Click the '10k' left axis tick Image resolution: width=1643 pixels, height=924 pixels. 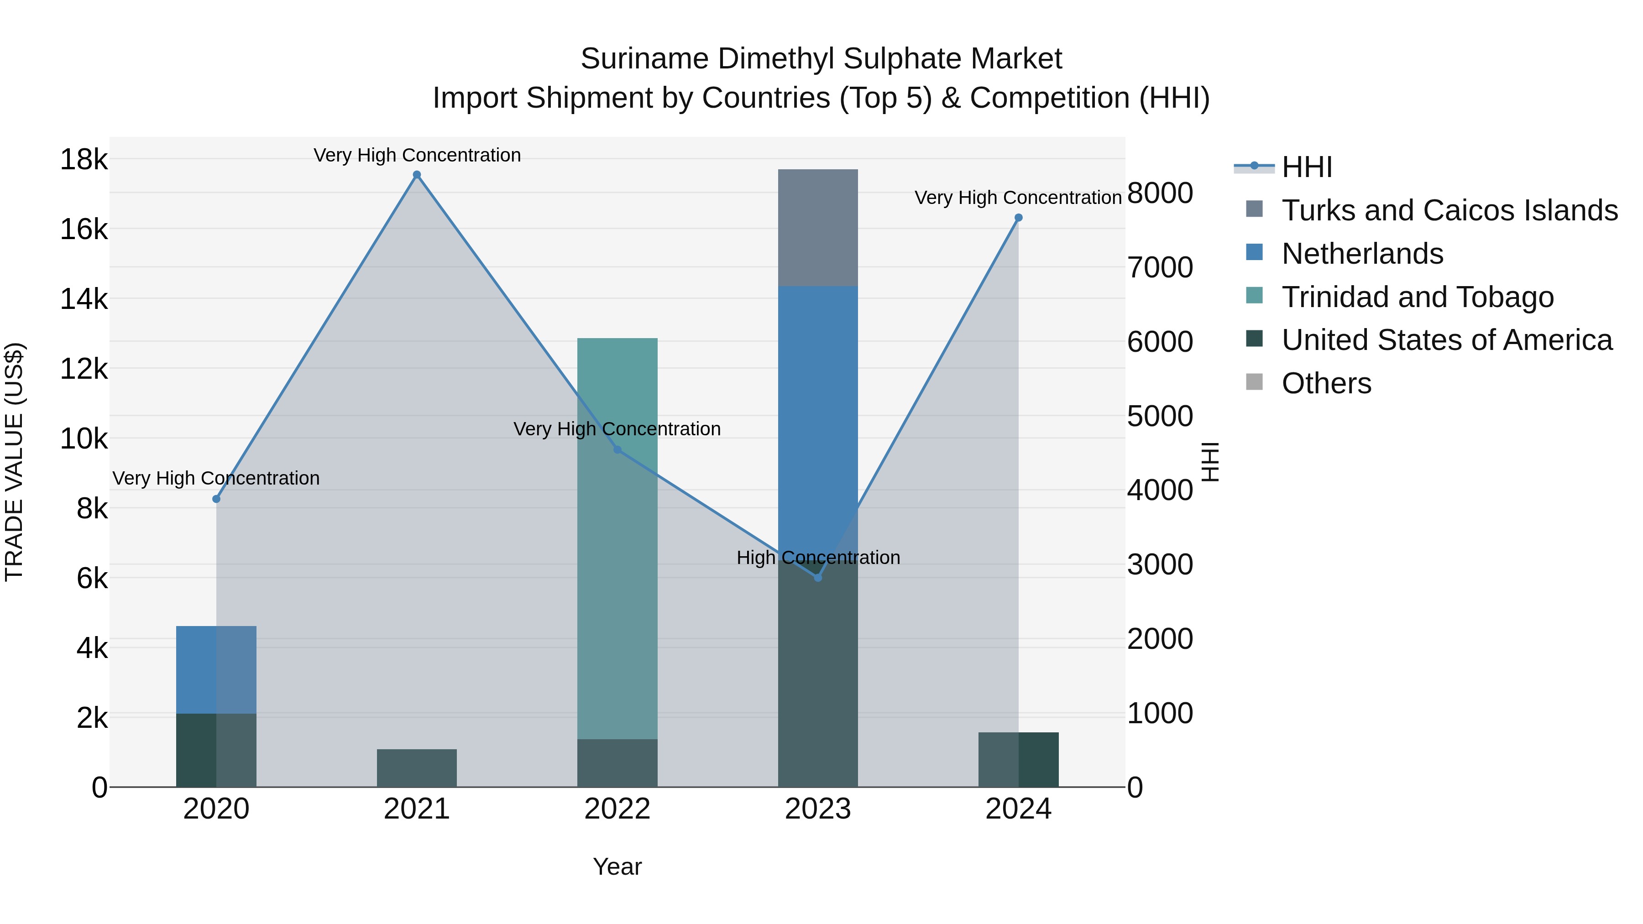click(x=84, y=439)
